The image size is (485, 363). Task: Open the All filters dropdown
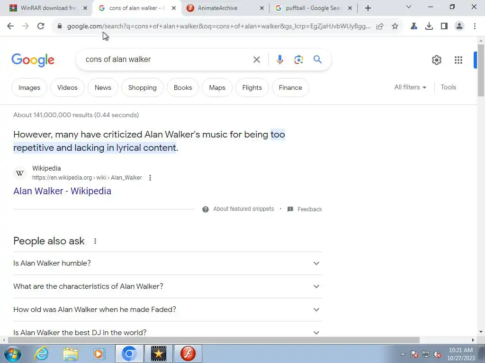coord(410,87)
